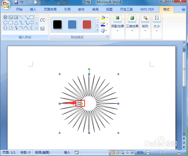Viewport: 188px width, 156px height.
Task: Select the freeform polygon shape
Action: pos(11,28)
